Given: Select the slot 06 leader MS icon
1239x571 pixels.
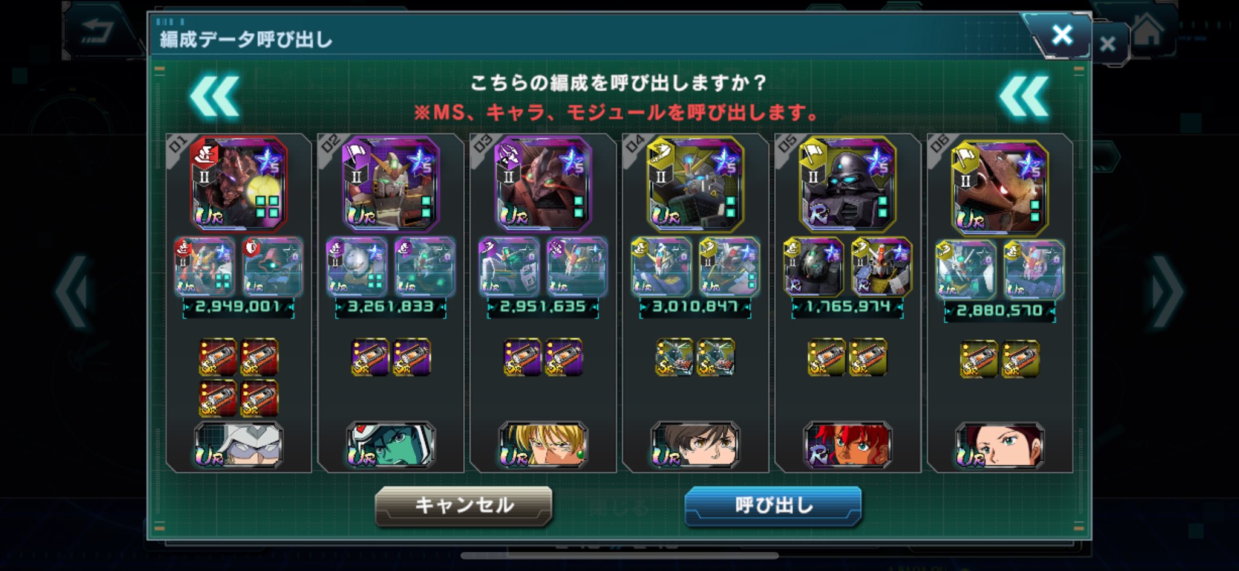Looking at the screenshot, I should coord(1000,187).
